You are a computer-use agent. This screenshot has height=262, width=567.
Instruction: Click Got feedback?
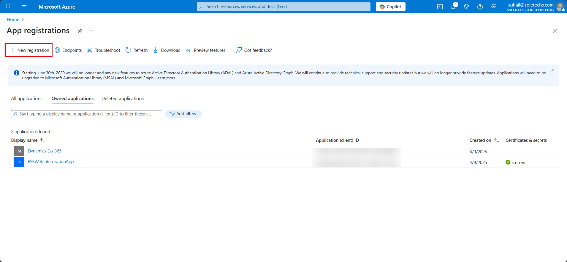(x=254, y=50)
